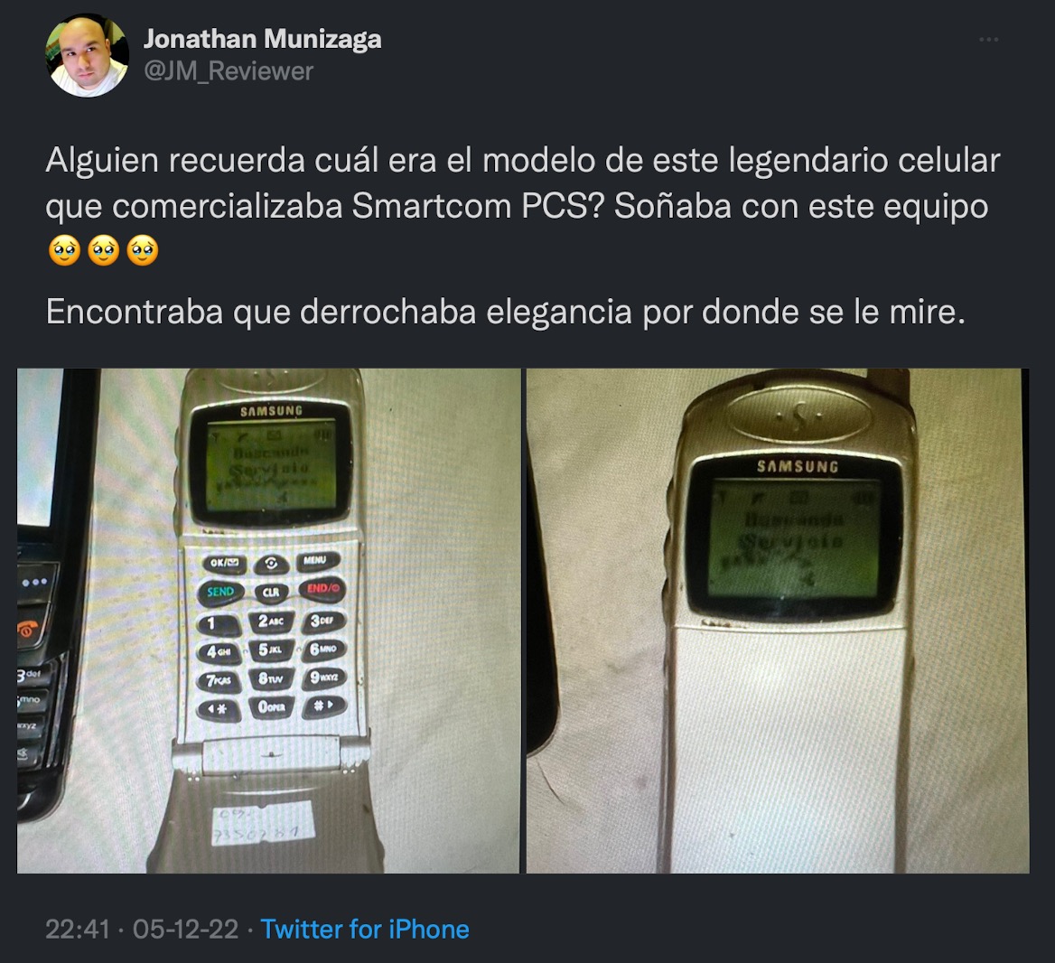Click the @JM_Reviewer handle
The height and width of the screenshot is (963, 1055).
229,71
